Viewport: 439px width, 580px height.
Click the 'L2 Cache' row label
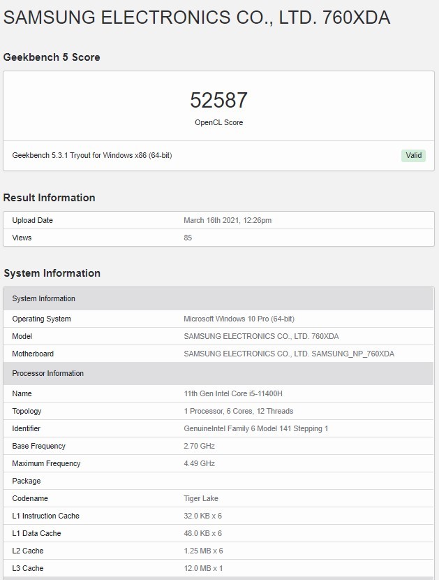[x=28, y=551]
